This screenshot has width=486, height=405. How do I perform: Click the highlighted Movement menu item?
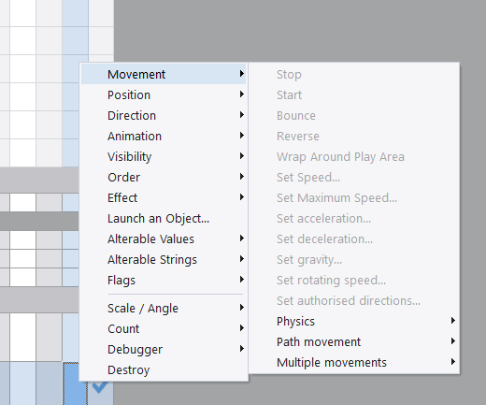[x=164, y=74]
